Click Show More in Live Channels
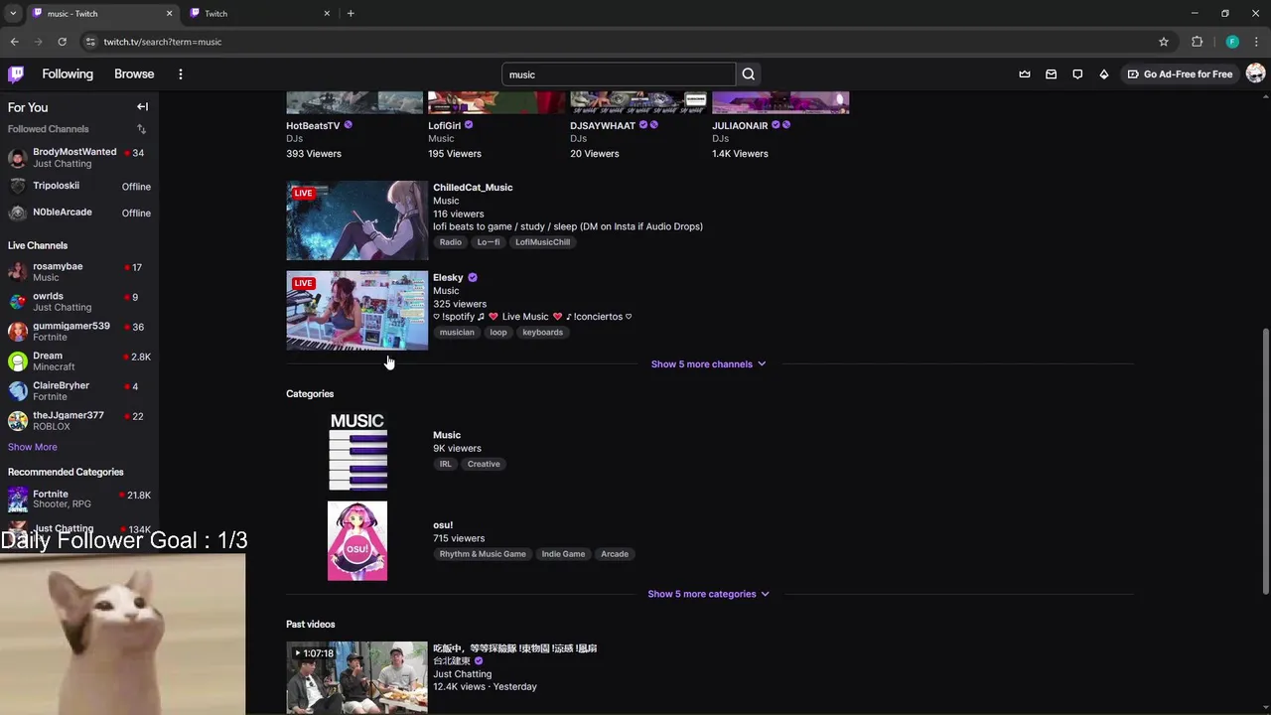 (33, 447)
